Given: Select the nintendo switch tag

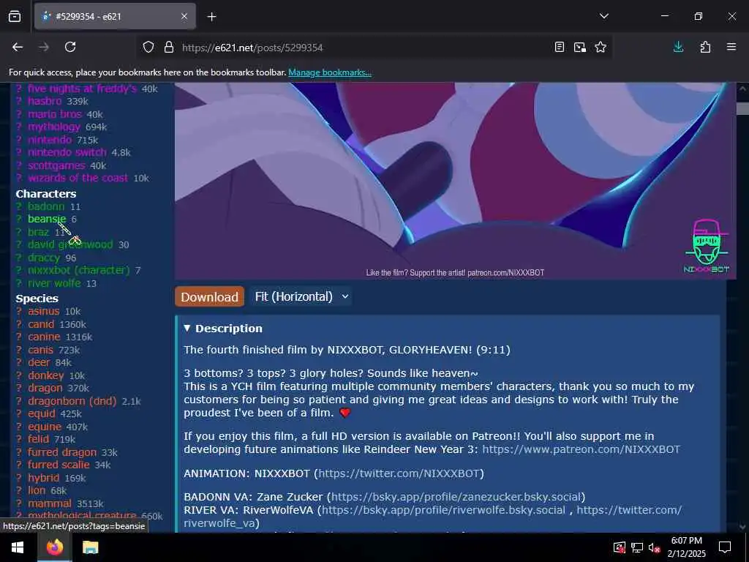Looking at the screenshot, I should point(67,152).
